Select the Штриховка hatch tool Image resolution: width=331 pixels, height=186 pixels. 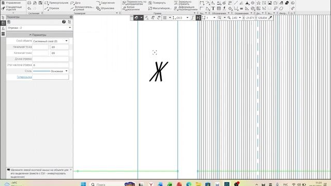tap(105, 8)
